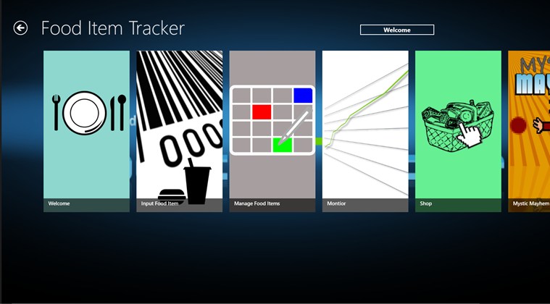Open the grid icon on Manage Food Items
550x304 pixels.
(272, 120)
